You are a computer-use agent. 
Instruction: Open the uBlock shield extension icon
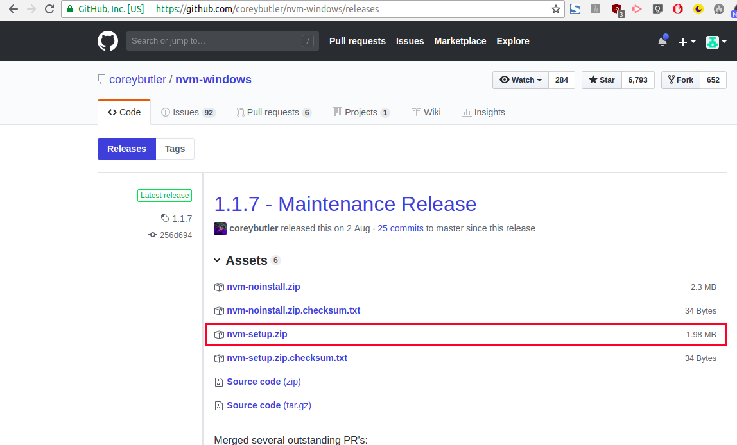[617, 10]
